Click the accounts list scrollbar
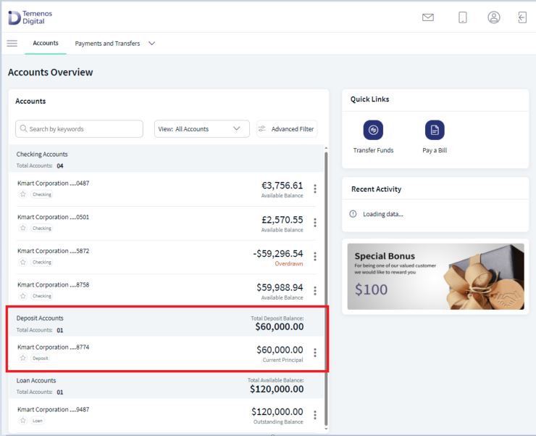Image resolution: width=536 pixels, height=436 pixels. [x=326, y=288]
